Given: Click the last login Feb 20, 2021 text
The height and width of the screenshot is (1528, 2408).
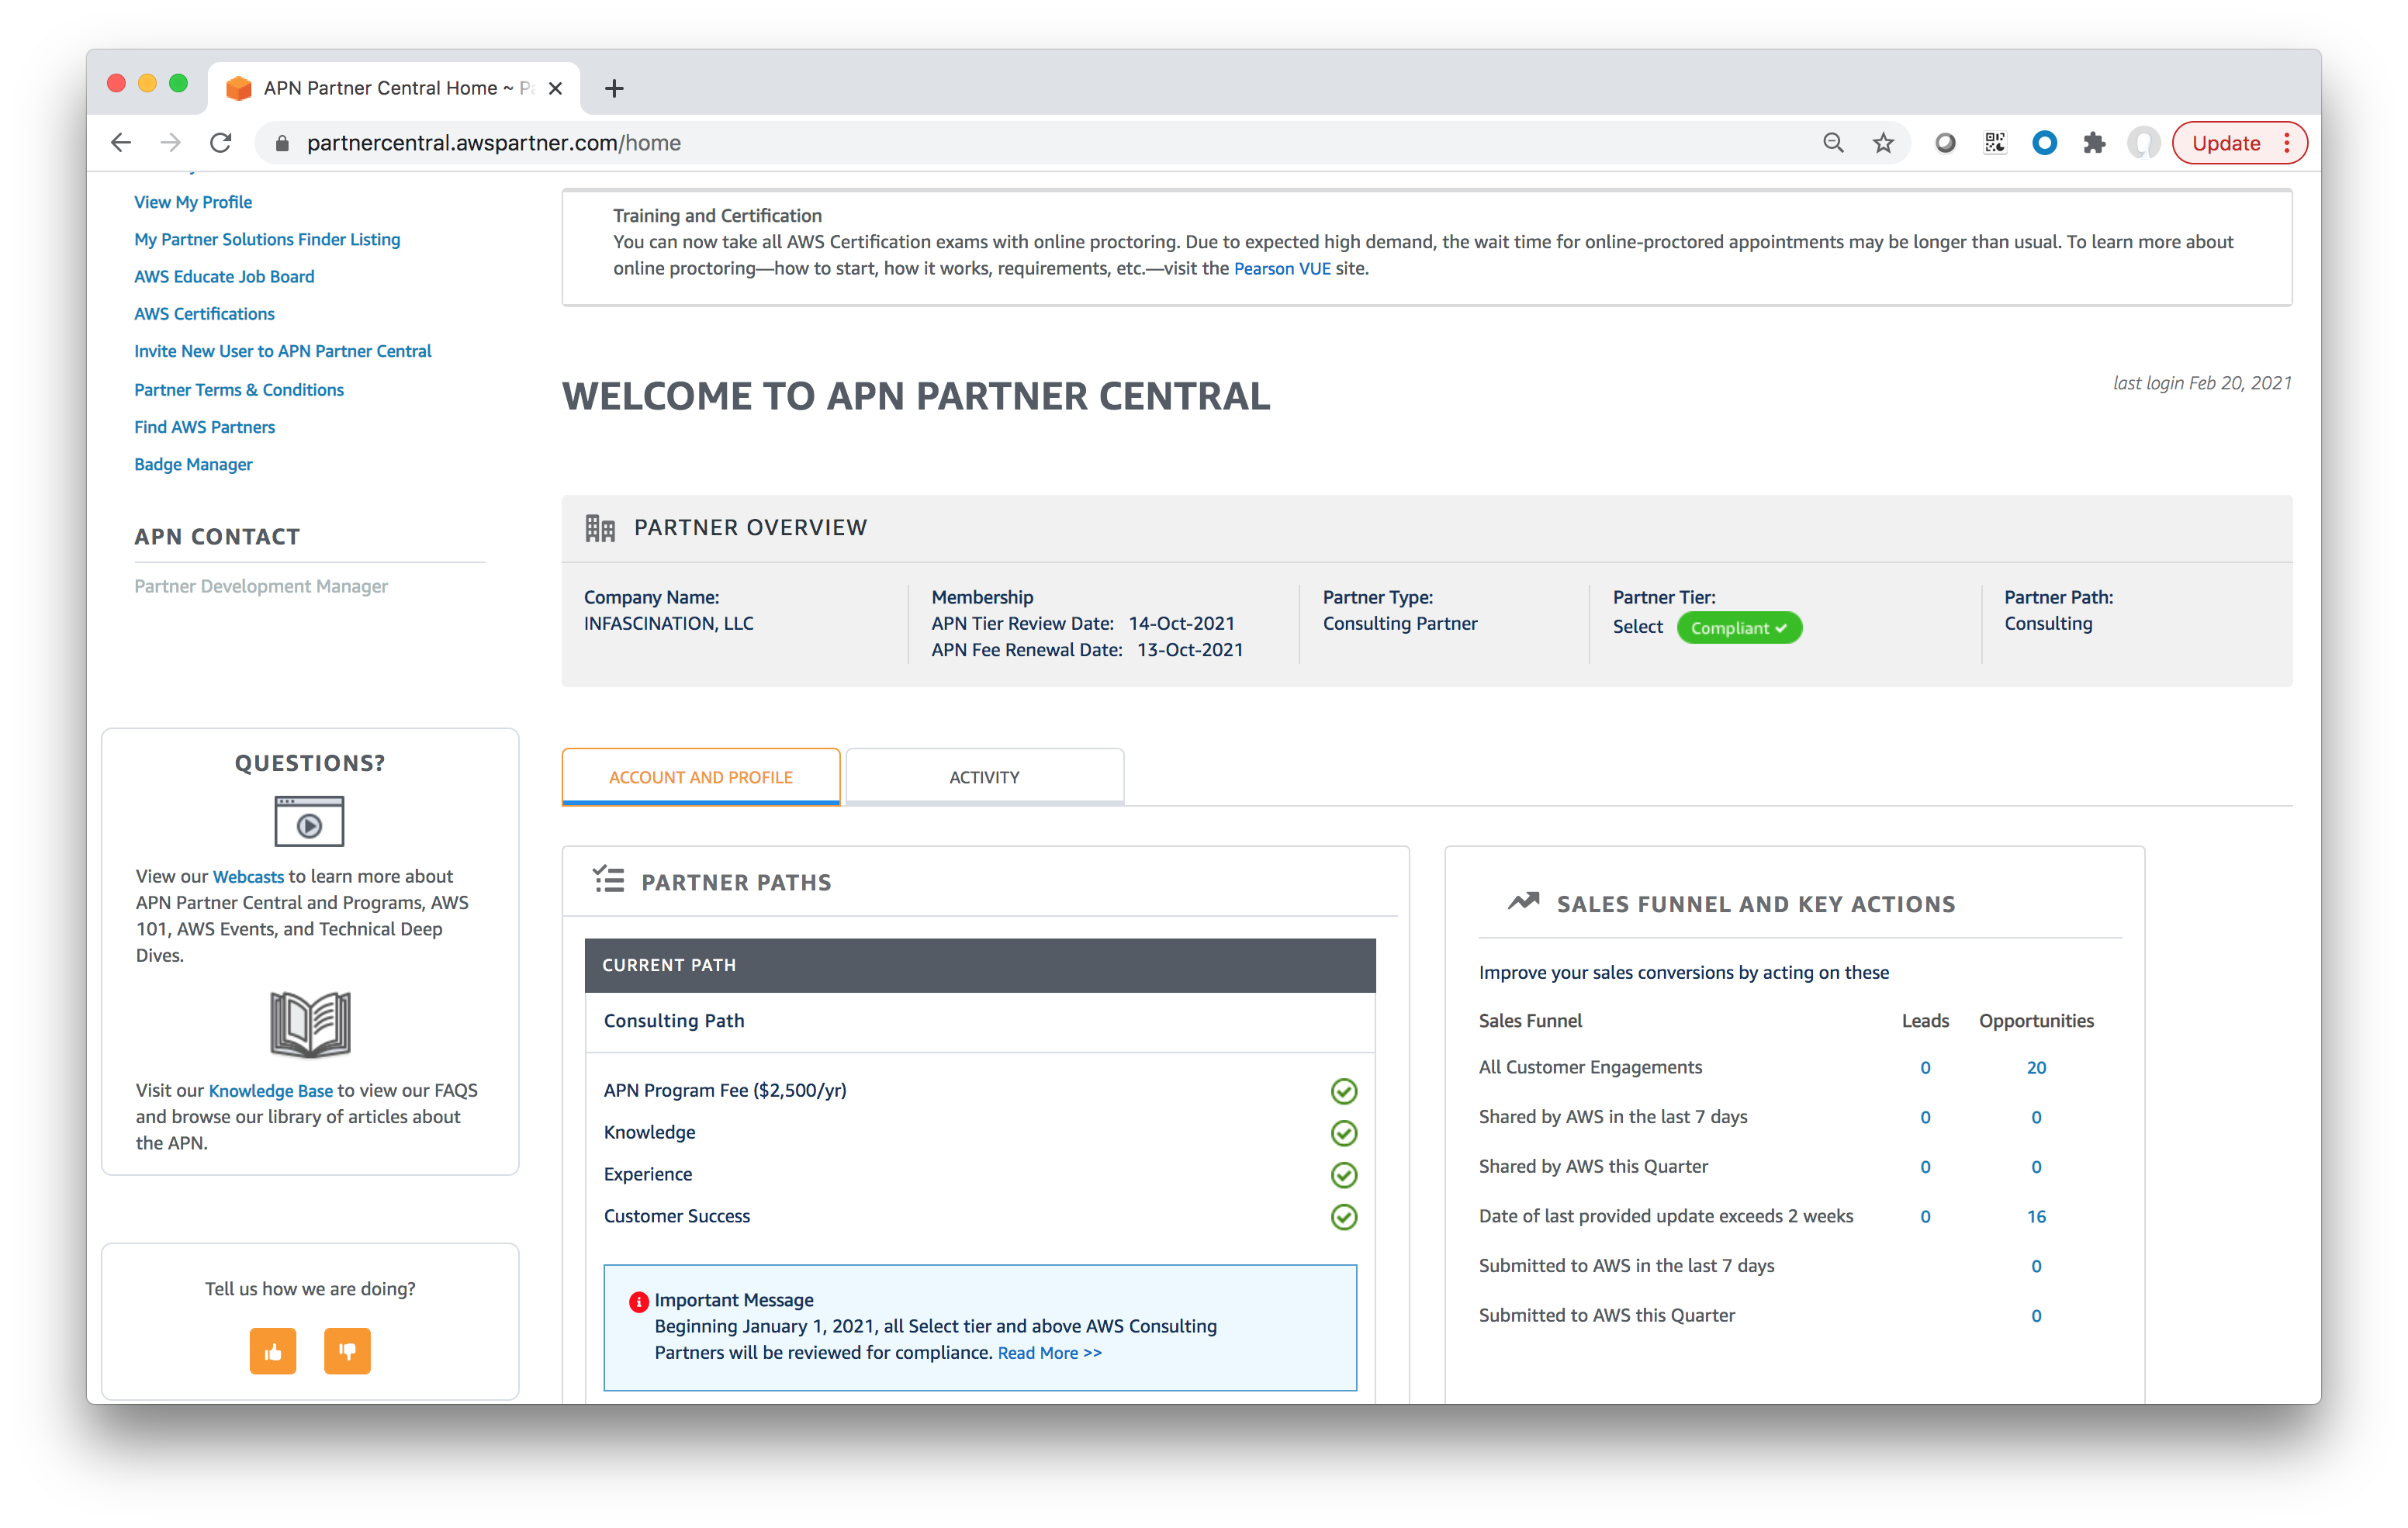Looking at the screenshot, I should pos(2202,383).
